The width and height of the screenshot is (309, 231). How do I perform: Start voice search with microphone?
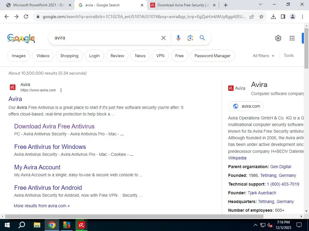click(178, 38)
